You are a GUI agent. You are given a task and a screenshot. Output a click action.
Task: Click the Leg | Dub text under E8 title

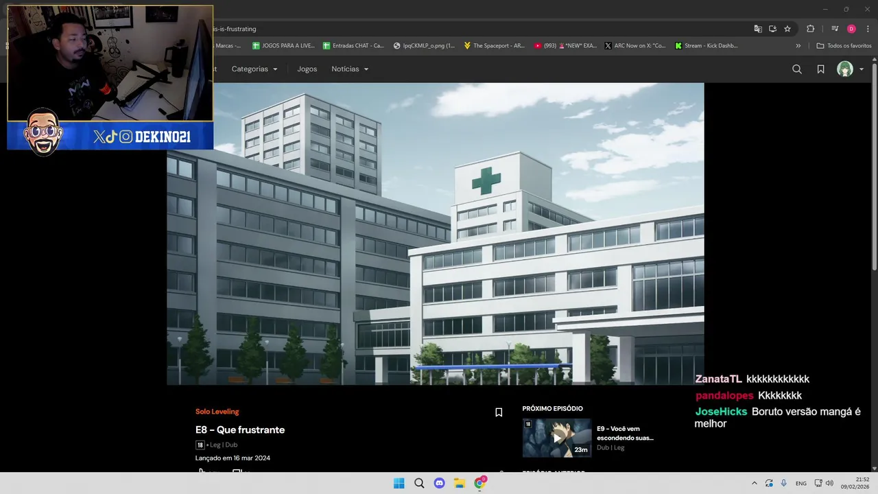[x=223, y=445]
